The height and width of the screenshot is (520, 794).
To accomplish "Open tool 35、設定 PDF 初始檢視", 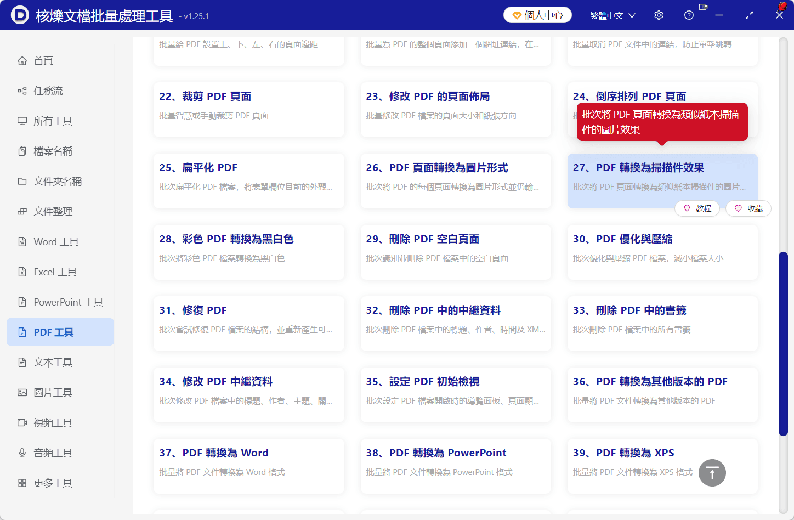I will (456, 395).
